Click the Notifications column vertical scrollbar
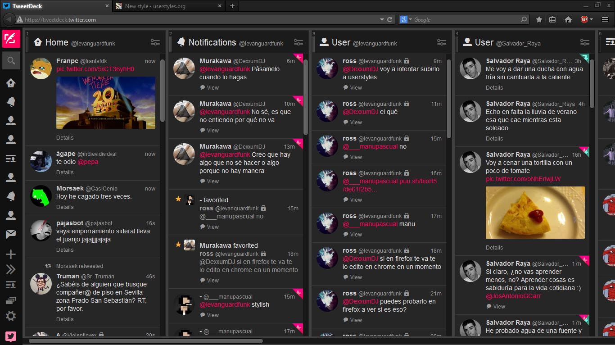 point(306,97)
